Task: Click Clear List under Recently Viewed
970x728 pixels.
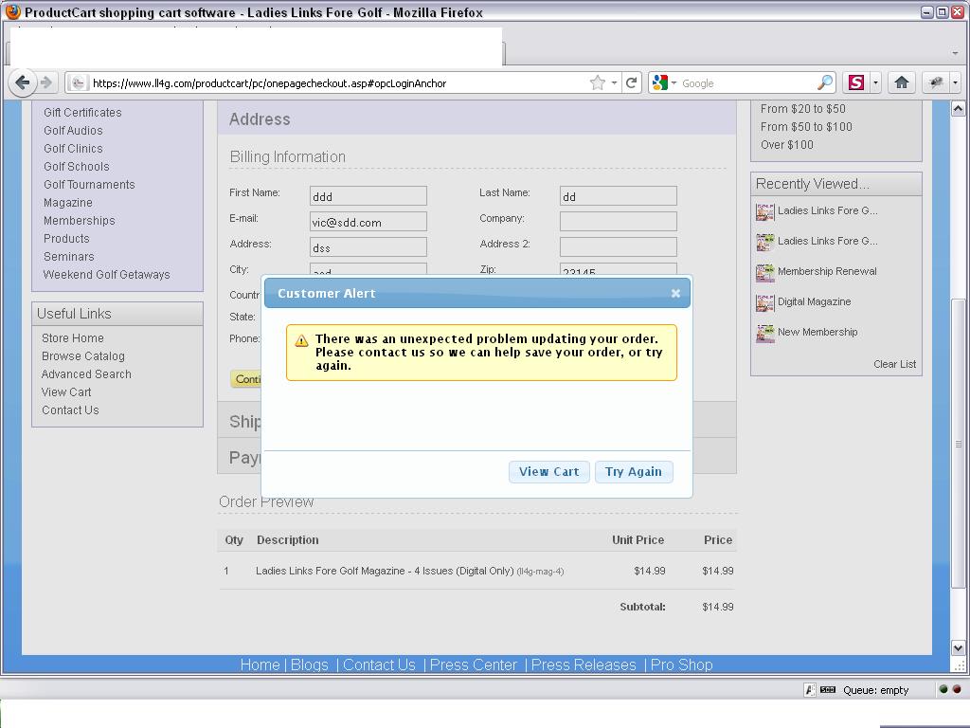Action: [894, 364]
